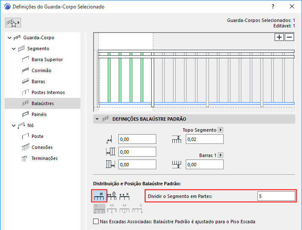Select the Balaústres tree item
This screenshot has width=302, height=230.
[x=43, y=103]
